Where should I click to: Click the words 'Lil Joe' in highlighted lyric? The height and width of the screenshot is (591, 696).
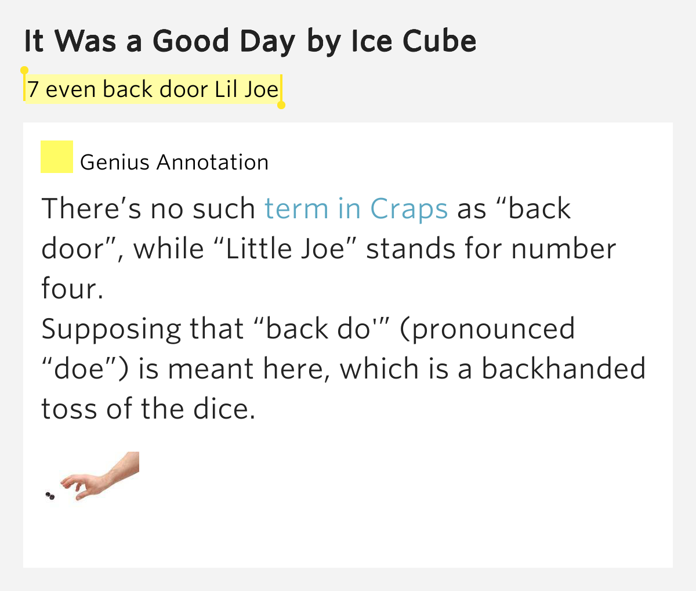[x=246, y=89]
